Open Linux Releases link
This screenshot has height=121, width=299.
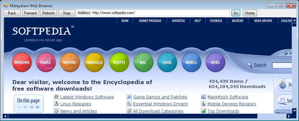(x=76, y=104)
